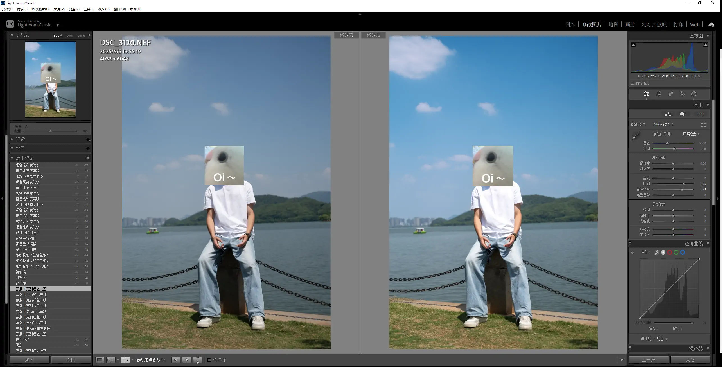This screenshot has height=367, width=722.
Task: Open the profile browser grid icon
Action: coord(703,124)
